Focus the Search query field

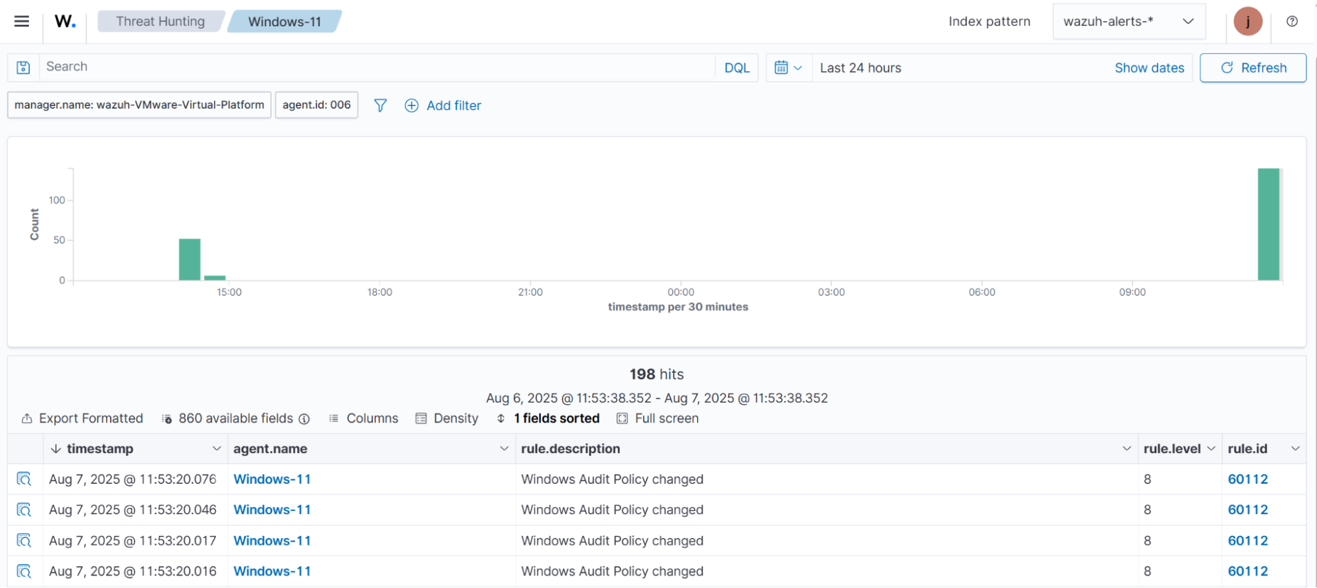378,67
